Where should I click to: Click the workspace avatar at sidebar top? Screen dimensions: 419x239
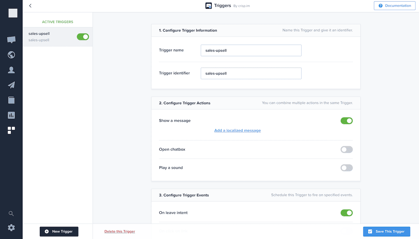pos(13,13)
